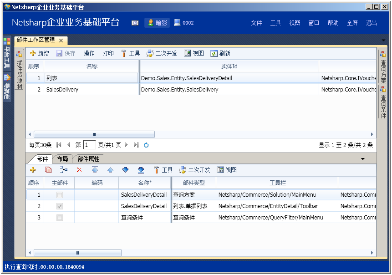The image size is (392, 275).
Task: Open 二次开发 in the upper grid toolbar
Action: pos(162,53)
